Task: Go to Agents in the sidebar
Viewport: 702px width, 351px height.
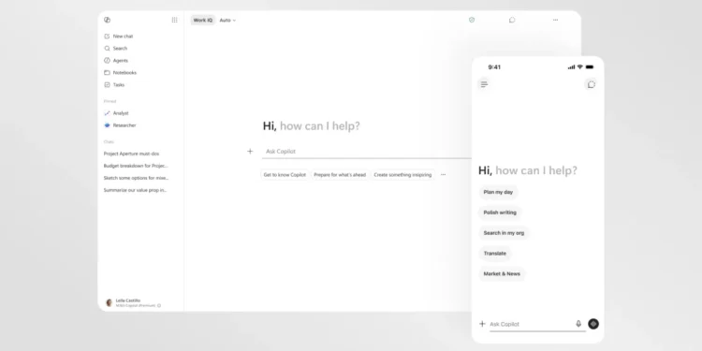Action: (116, 61)
